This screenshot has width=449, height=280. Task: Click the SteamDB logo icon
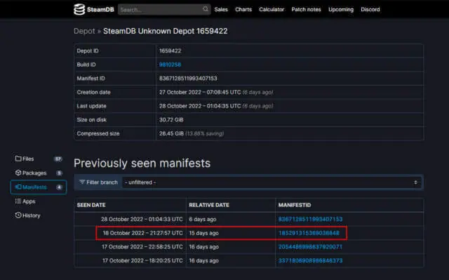(x=79, y=9)
